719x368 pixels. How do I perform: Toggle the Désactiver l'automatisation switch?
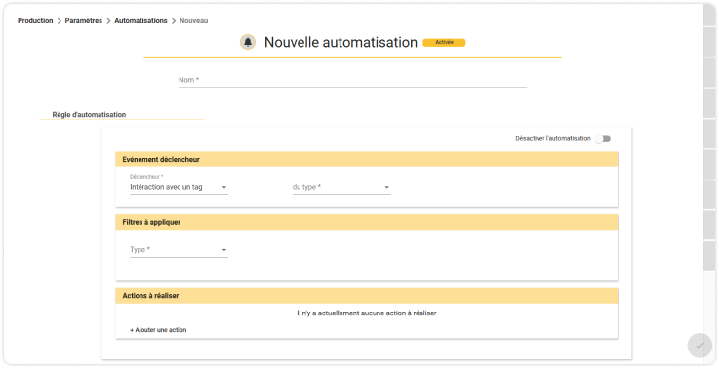click(x=603, y=138)
